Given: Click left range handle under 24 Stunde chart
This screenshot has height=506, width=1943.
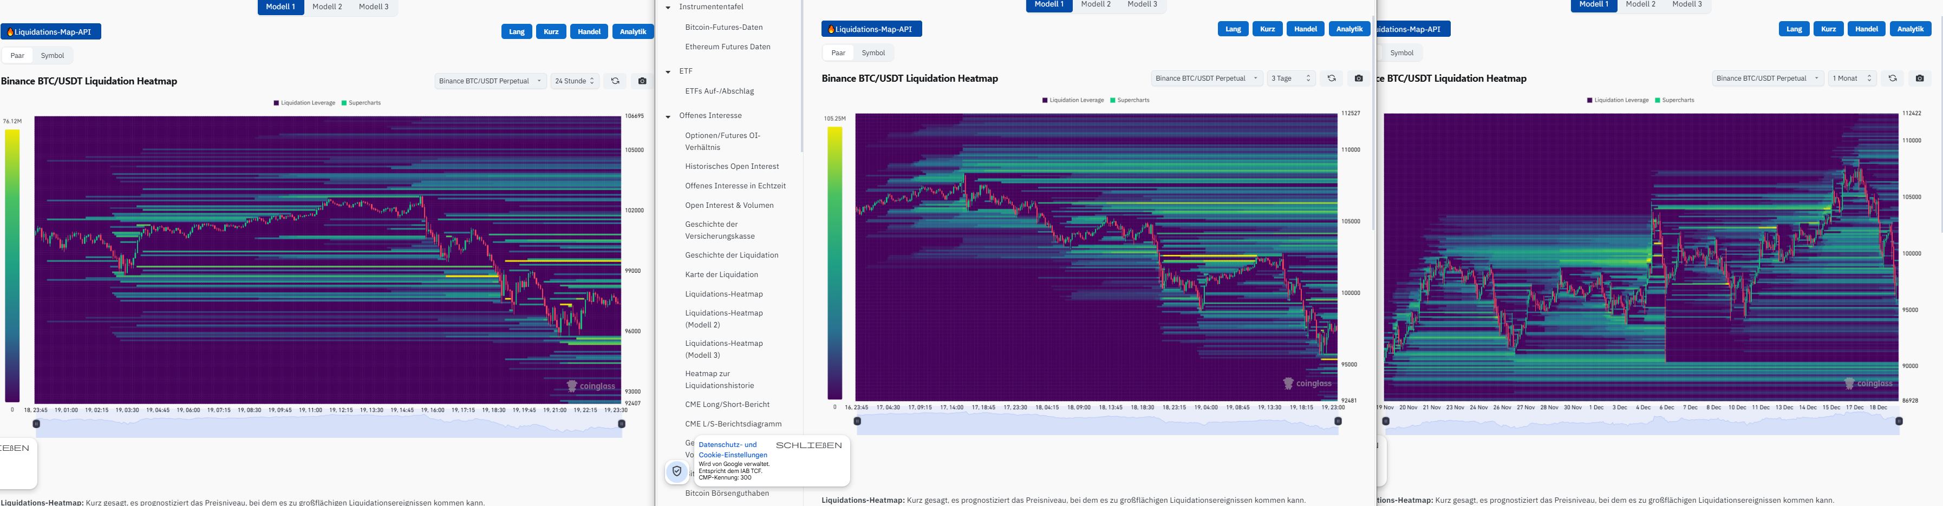Looking at the screenshot, I should click(36, 424).
